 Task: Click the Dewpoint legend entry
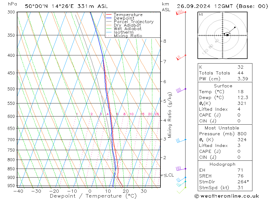click(120, 18)
